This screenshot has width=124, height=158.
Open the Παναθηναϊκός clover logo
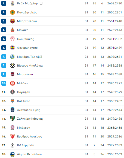coord(13,12)
